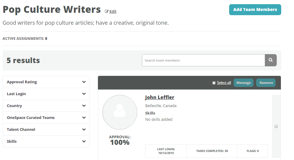This screenshot has width=294, height=160.
Task: Open John Leffler's profile link
Action: (159, 97)
